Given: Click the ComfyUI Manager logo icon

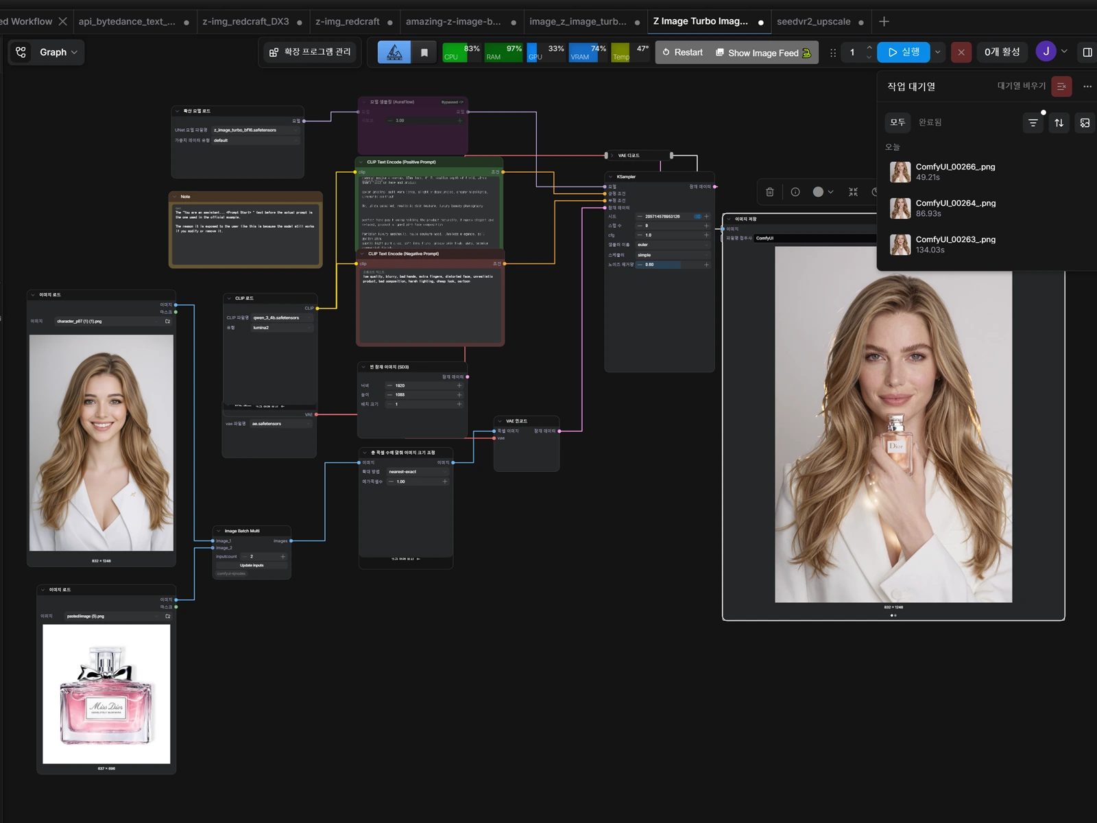Looking at the screenshot, I should (x=394, y=52).
